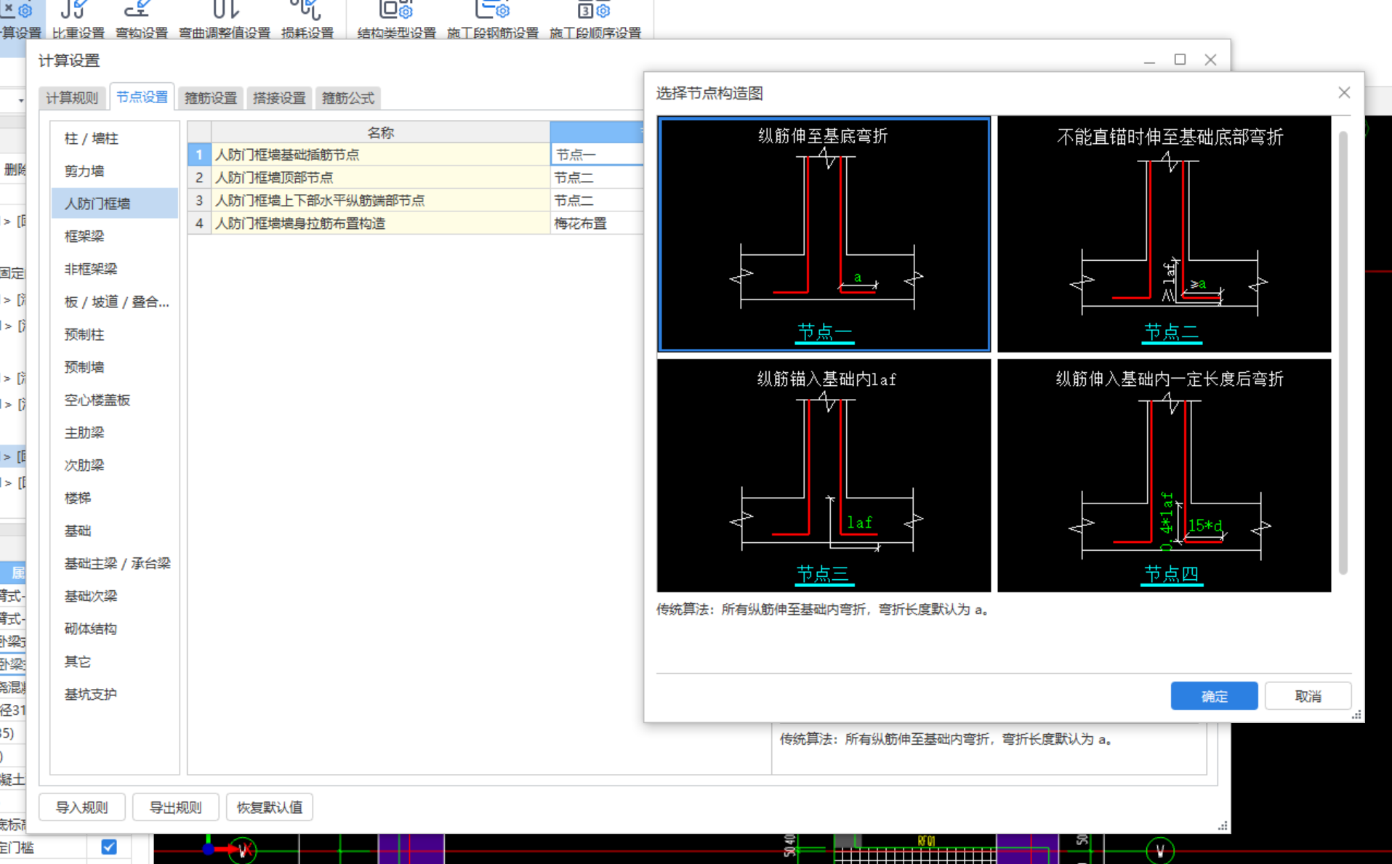Choose 节点二 不能直锚时伸至基础底部弯折 thumbnail

click(1164, 234)
